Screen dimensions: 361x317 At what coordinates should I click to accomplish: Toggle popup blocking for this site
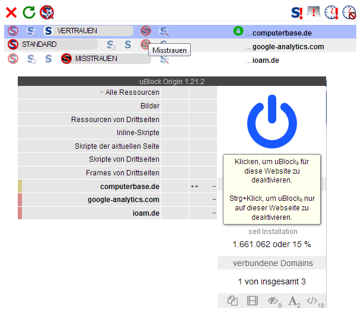tap(232, 300)
